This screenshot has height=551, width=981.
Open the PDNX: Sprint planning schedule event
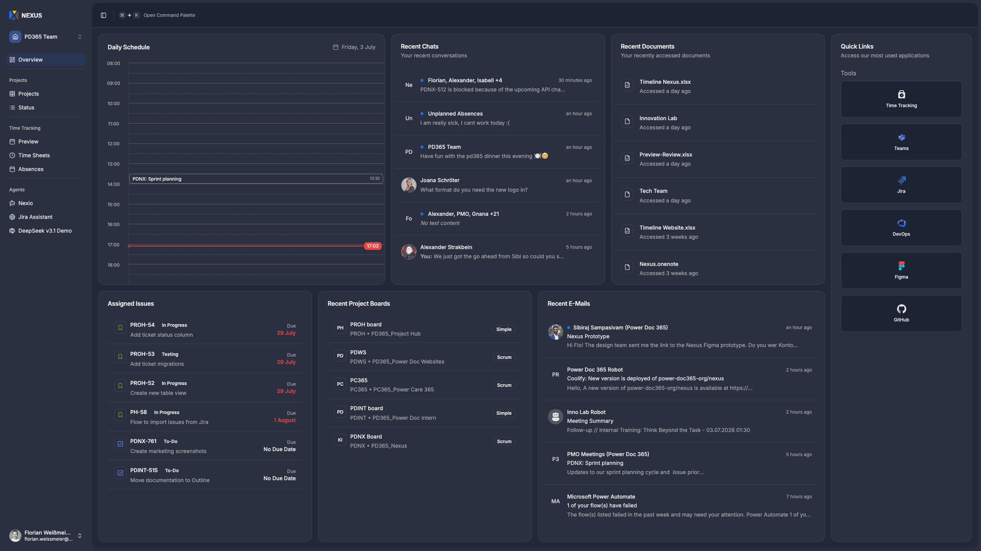256,179
